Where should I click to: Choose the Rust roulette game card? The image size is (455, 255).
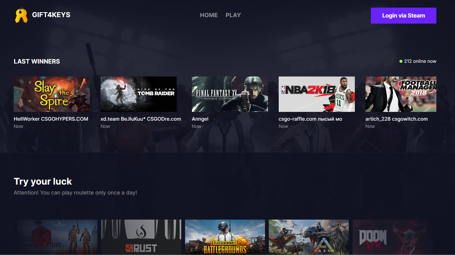pos(141,237)
